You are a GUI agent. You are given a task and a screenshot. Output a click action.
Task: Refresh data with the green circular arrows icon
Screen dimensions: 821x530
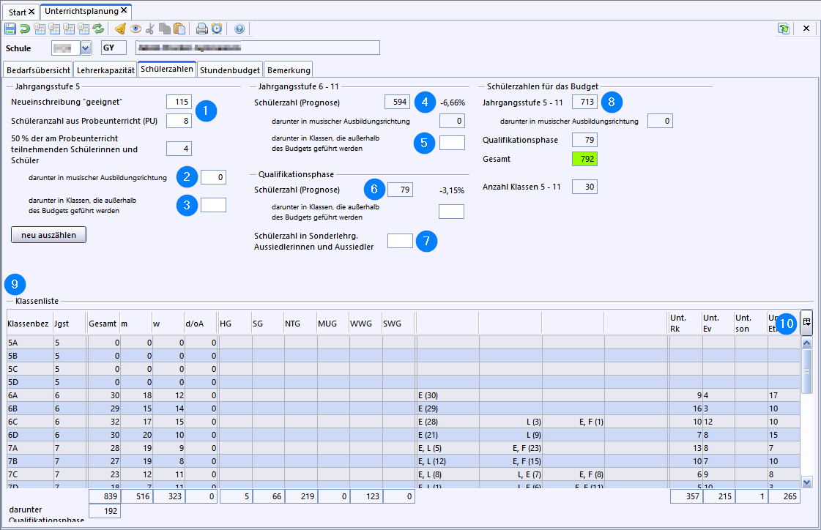[98, 29]
